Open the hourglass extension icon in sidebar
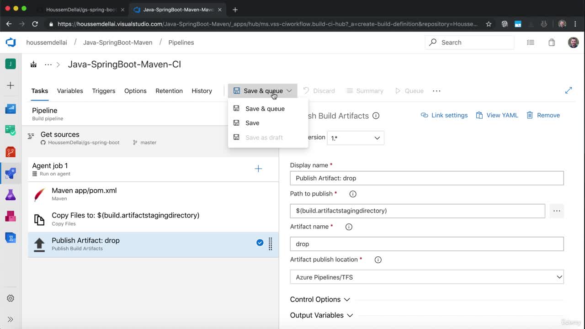 click(11, 238)
